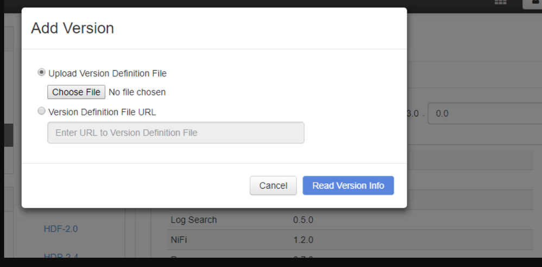Select the Version Definition File URL radio
This screenshot has height=267, width=542.
click(41, 111)
